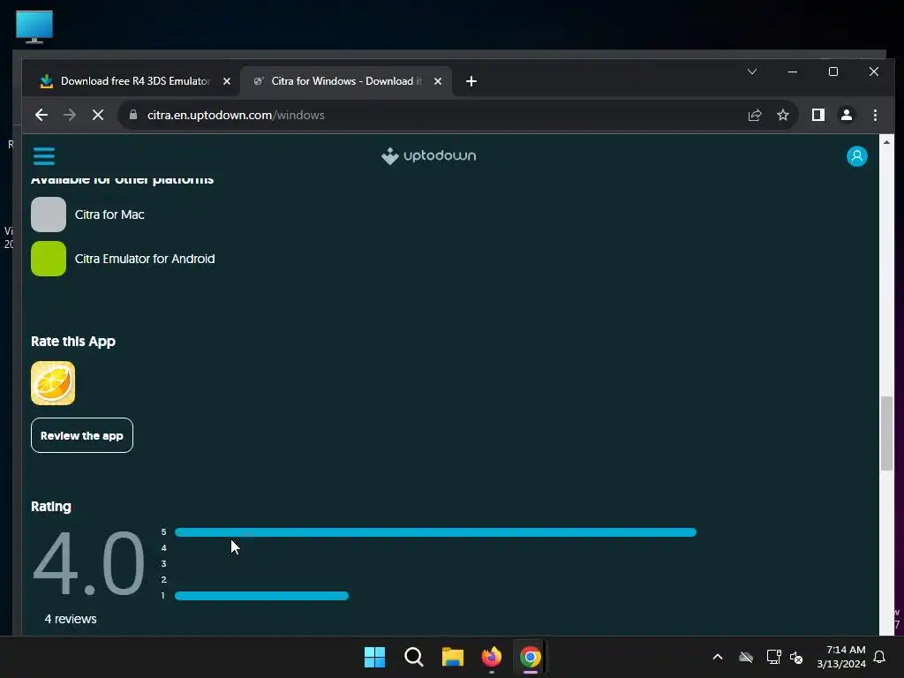Click the 4.0 rating score
904x678 pixels.
tap(88, 564)
